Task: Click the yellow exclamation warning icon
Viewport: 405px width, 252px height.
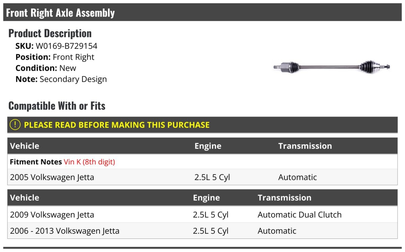Action: (x=15, y=125)
